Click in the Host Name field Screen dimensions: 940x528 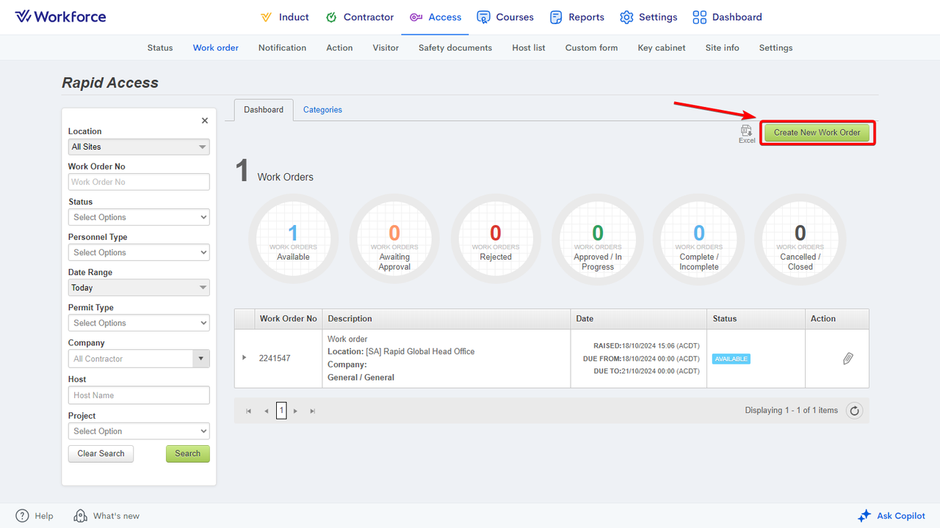[x=139, y=395]
